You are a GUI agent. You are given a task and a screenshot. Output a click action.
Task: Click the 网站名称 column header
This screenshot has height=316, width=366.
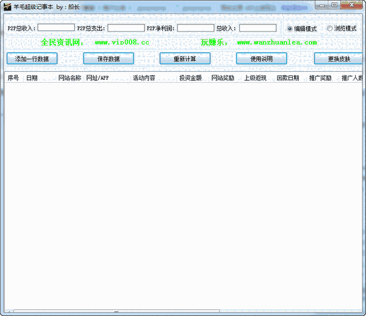click(x=70, y=78)
